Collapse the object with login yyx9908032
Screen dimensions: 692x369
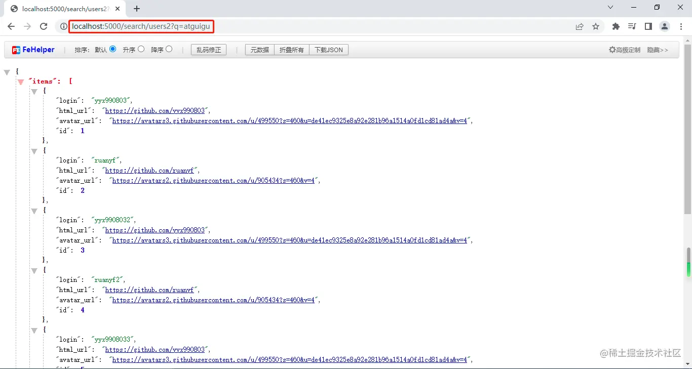pos(34,211)
